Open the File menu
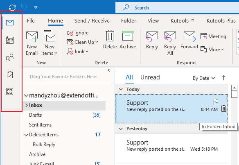This screenshot has height=165, width=239. [31, 20]
